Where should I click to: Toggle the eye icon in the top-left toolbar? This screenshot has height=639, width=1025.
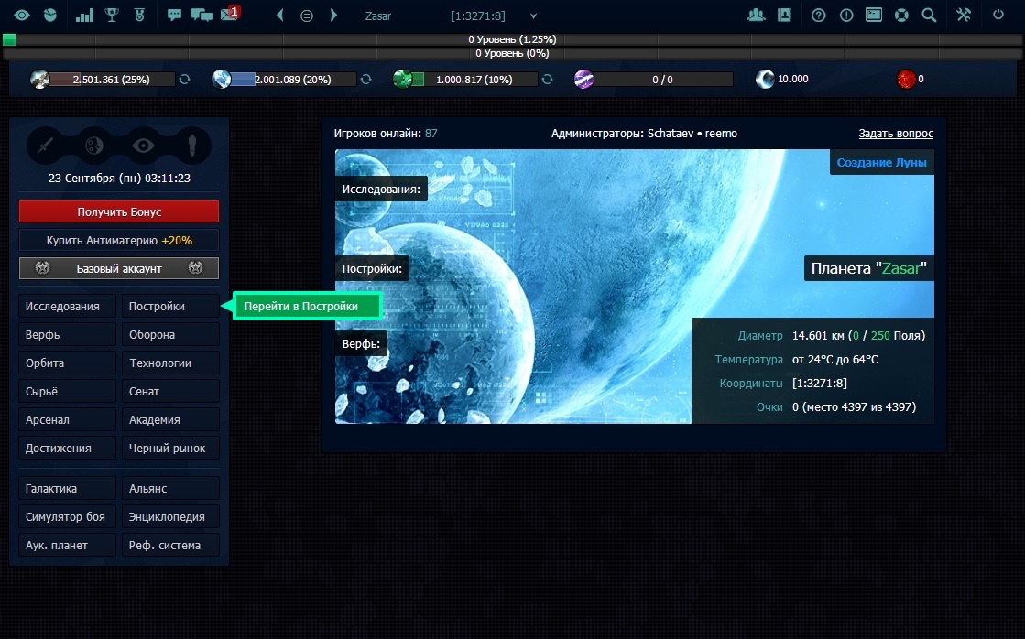[22, 15]
